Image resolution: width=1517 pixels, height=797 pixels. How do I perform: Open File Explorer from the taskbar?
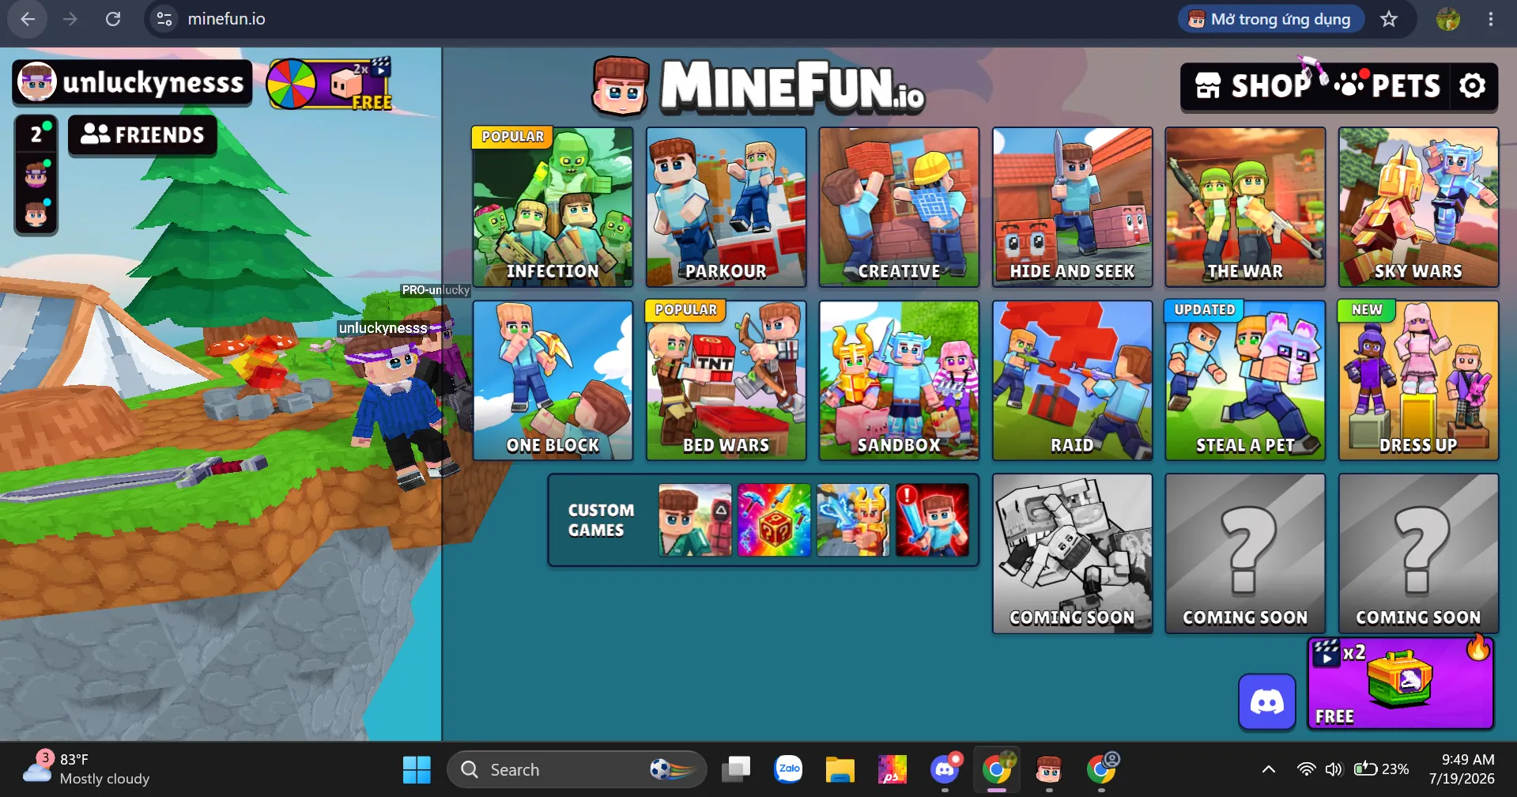(840, 769)
